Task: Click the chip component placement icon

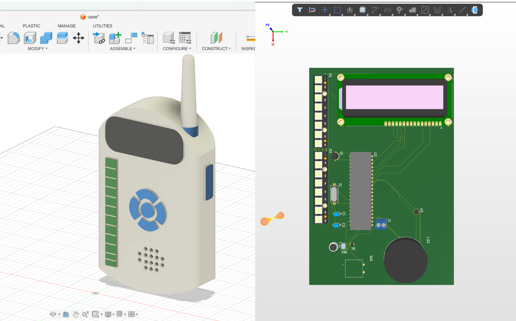Action: tap(363, 10)
